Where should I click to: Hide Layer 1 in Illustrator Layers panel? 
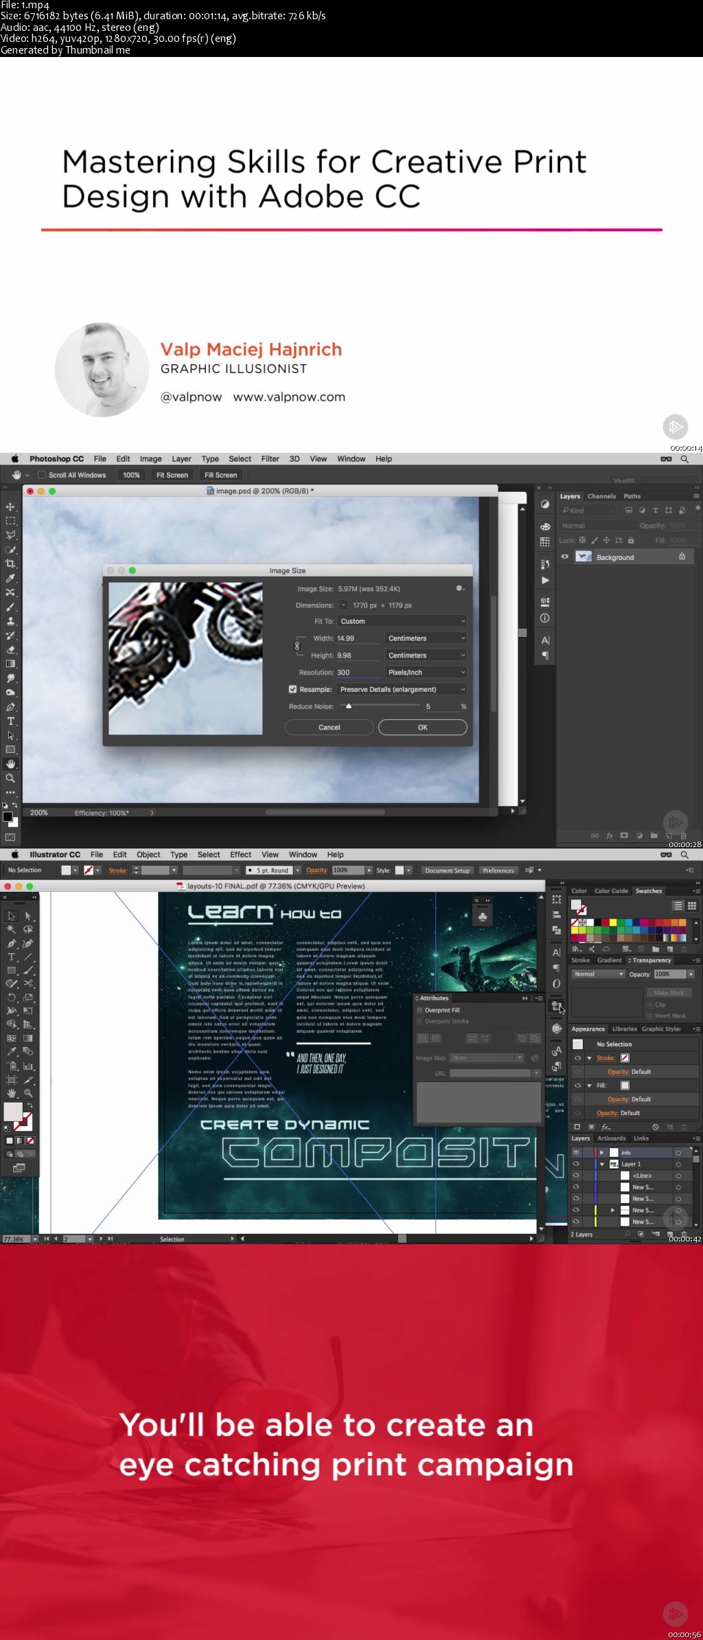[x=577, y=1165]
